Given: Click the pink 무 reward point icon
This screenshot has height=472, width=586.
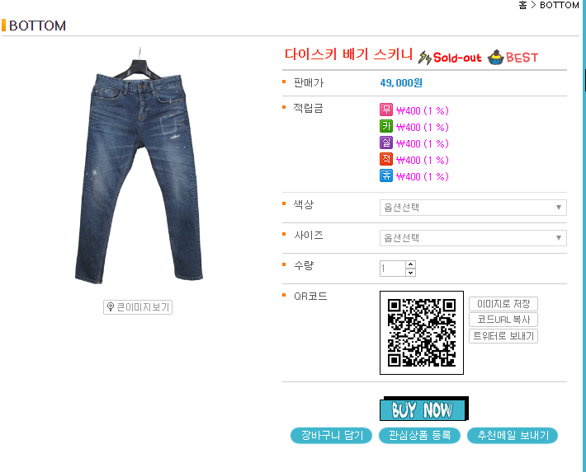Looking at the screenshot, I should point(386,110).
